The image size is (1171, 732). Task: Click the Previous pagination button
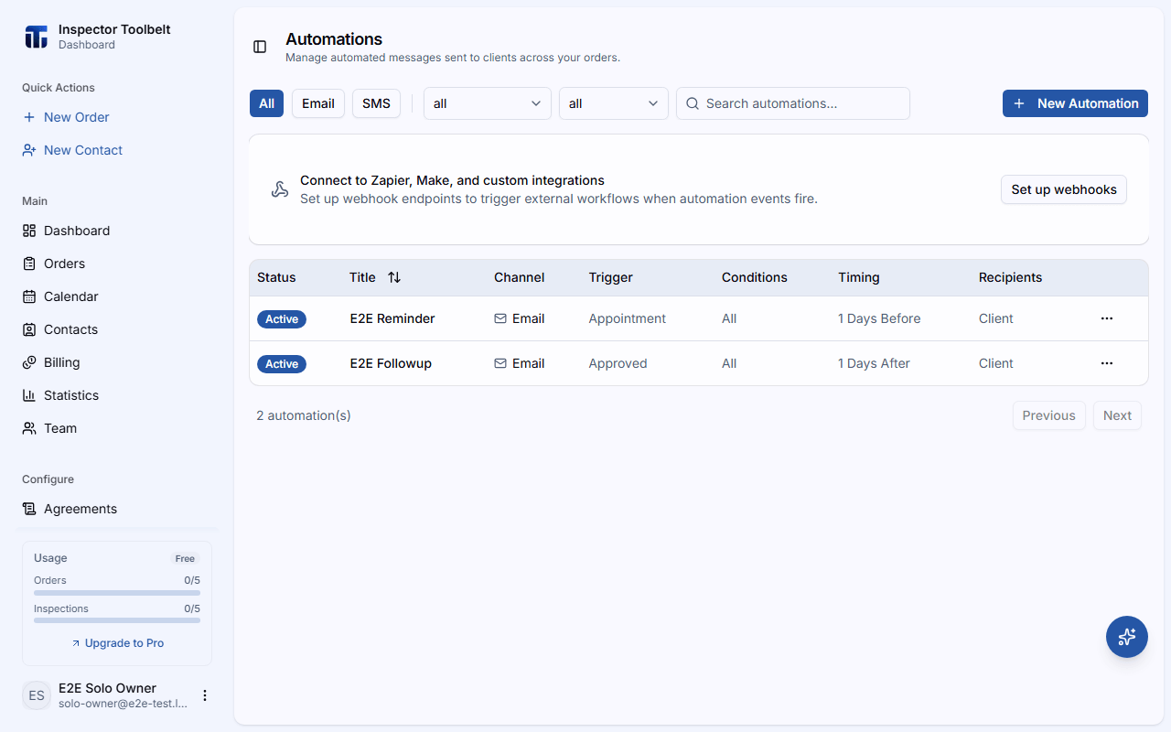click(x=1048, y=415)
